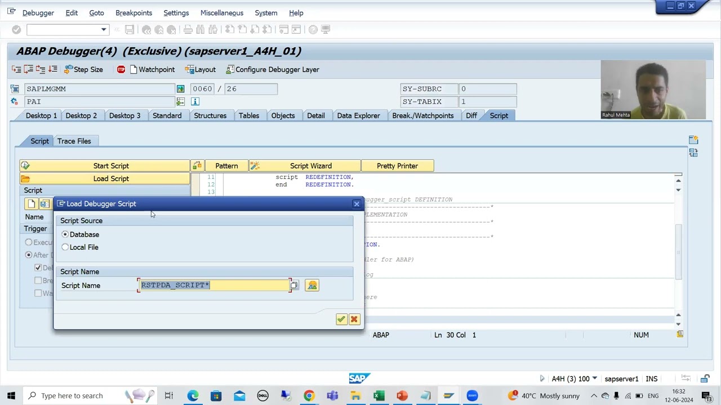Open the Desktop 3 tab

click(124, 115)
